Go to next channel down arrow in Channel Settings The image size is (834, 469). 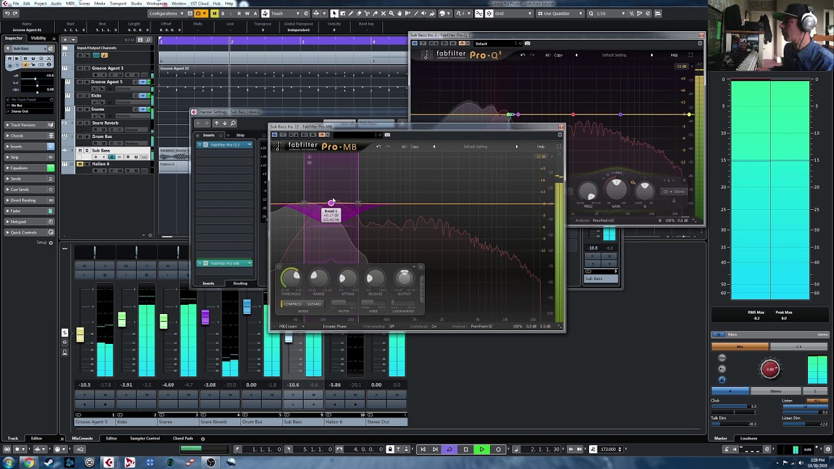tap(225, 123)
